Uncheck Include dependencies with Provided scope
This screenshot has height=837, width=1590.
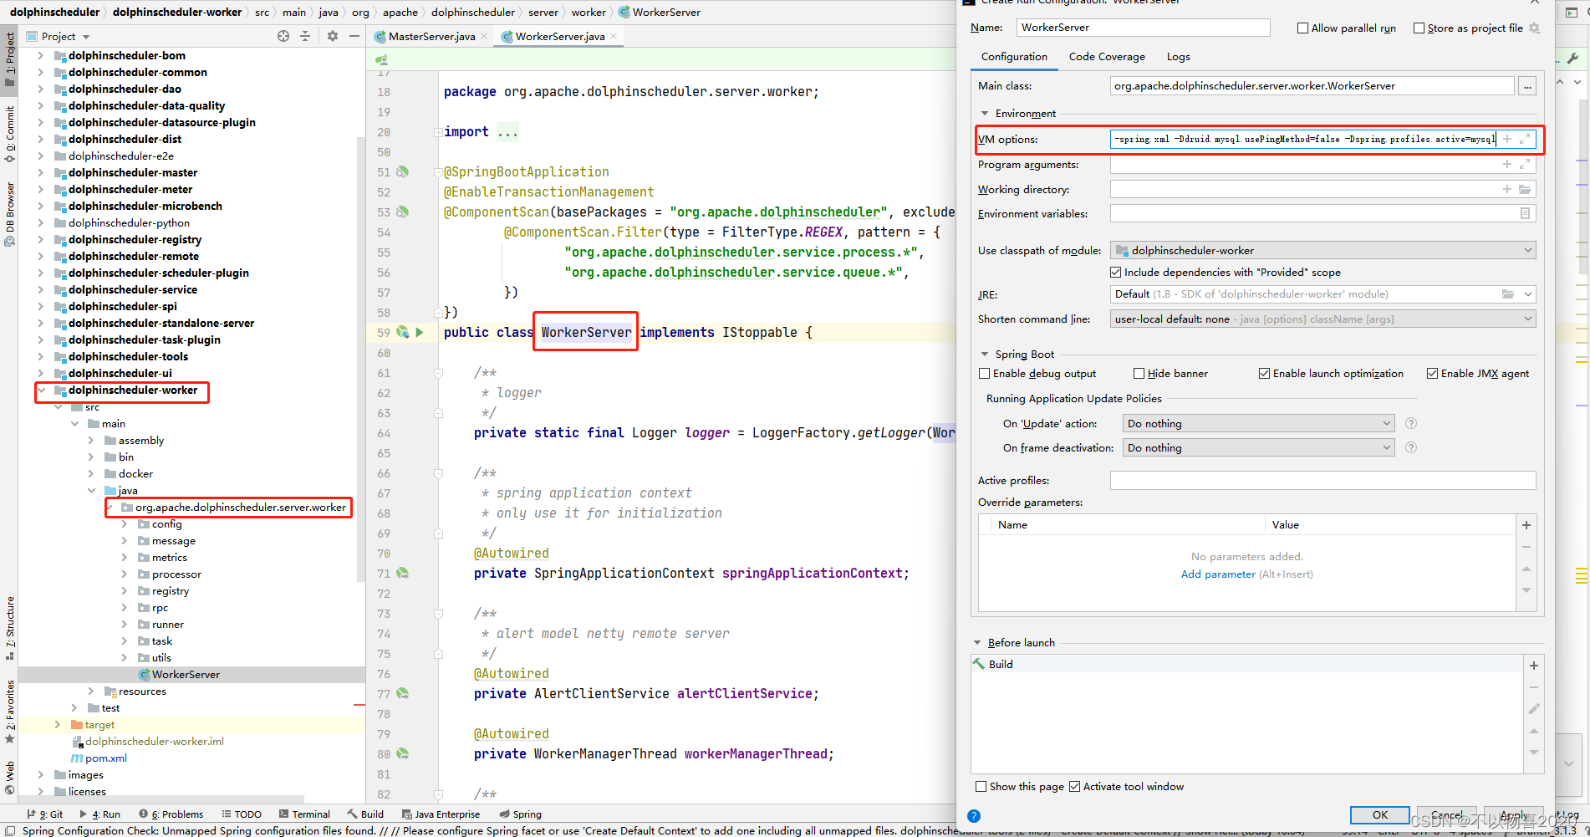[x=1115, y=272]
